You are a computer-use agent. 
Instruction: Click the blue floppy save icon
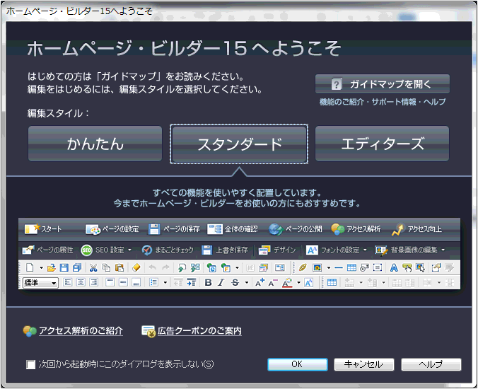tap(64, 267)
